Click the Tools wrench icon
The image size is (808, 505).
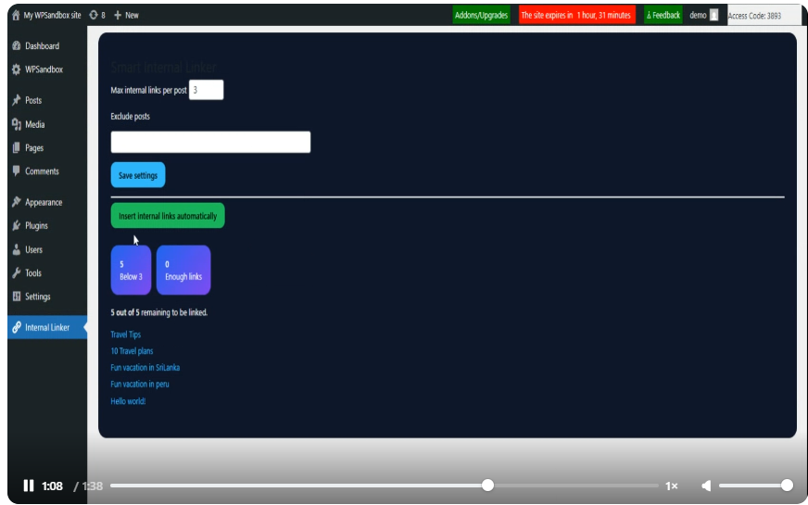[17, 272]
